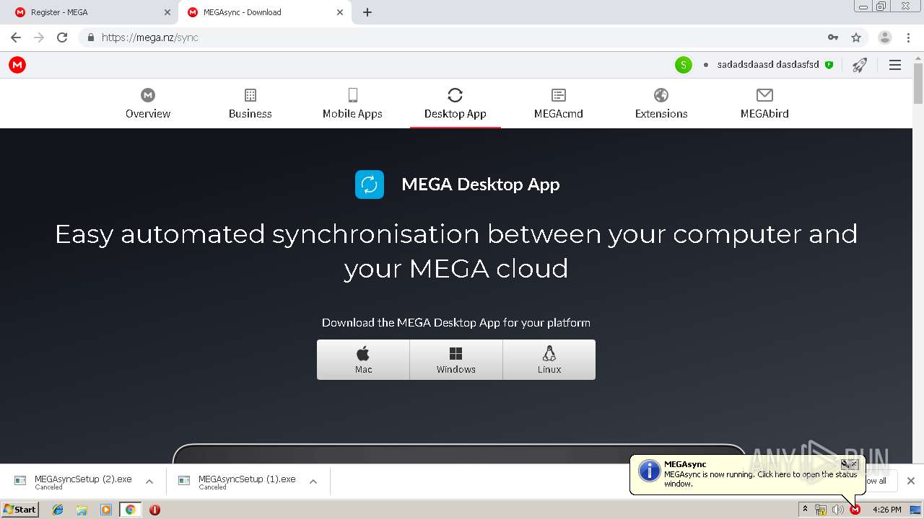Open the MEGAbird tab
924x519 pixels.
(x=764, y=104)
